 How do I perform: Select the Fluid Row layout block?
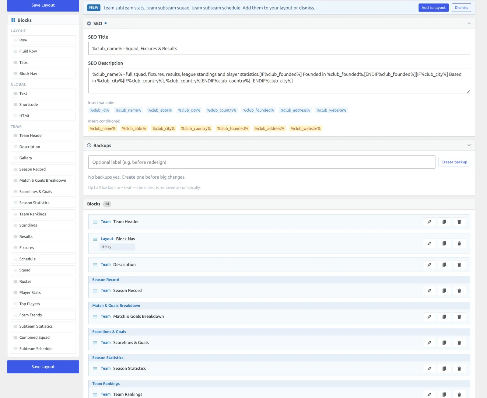click(43, 51)
